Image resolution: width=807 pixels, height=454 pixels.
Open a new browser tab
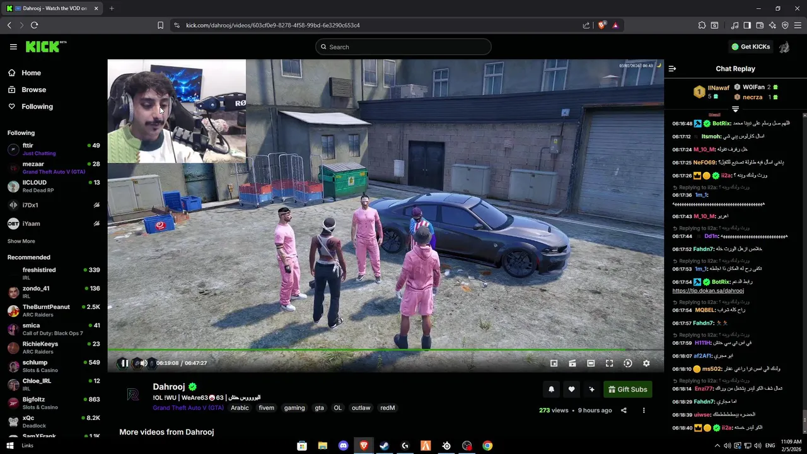click(x=112, y=8)
